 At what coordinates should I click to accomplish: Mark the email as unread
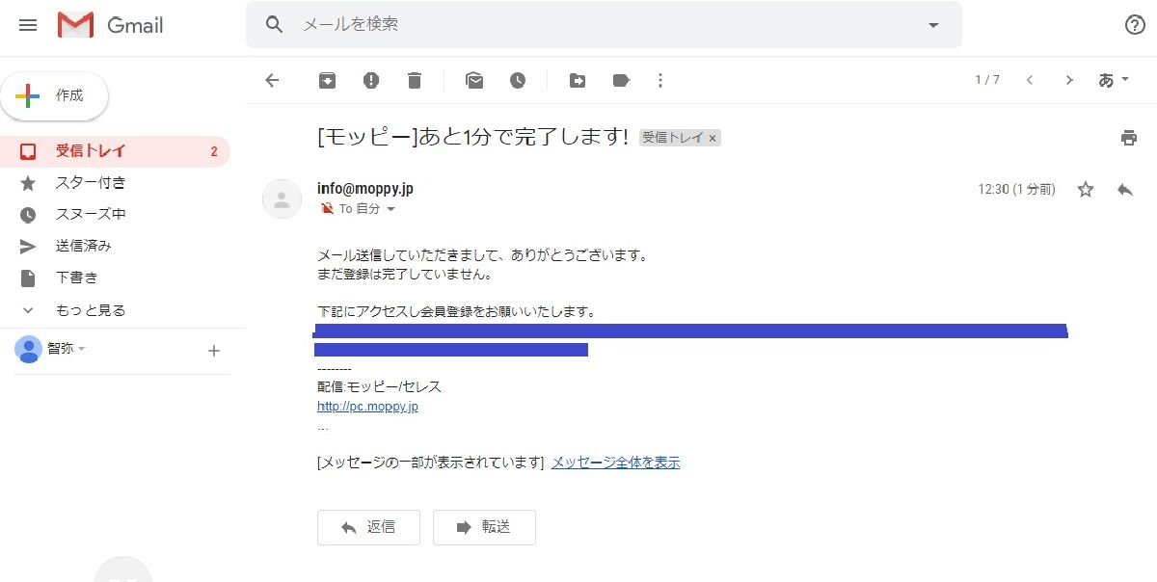point(474,80)
